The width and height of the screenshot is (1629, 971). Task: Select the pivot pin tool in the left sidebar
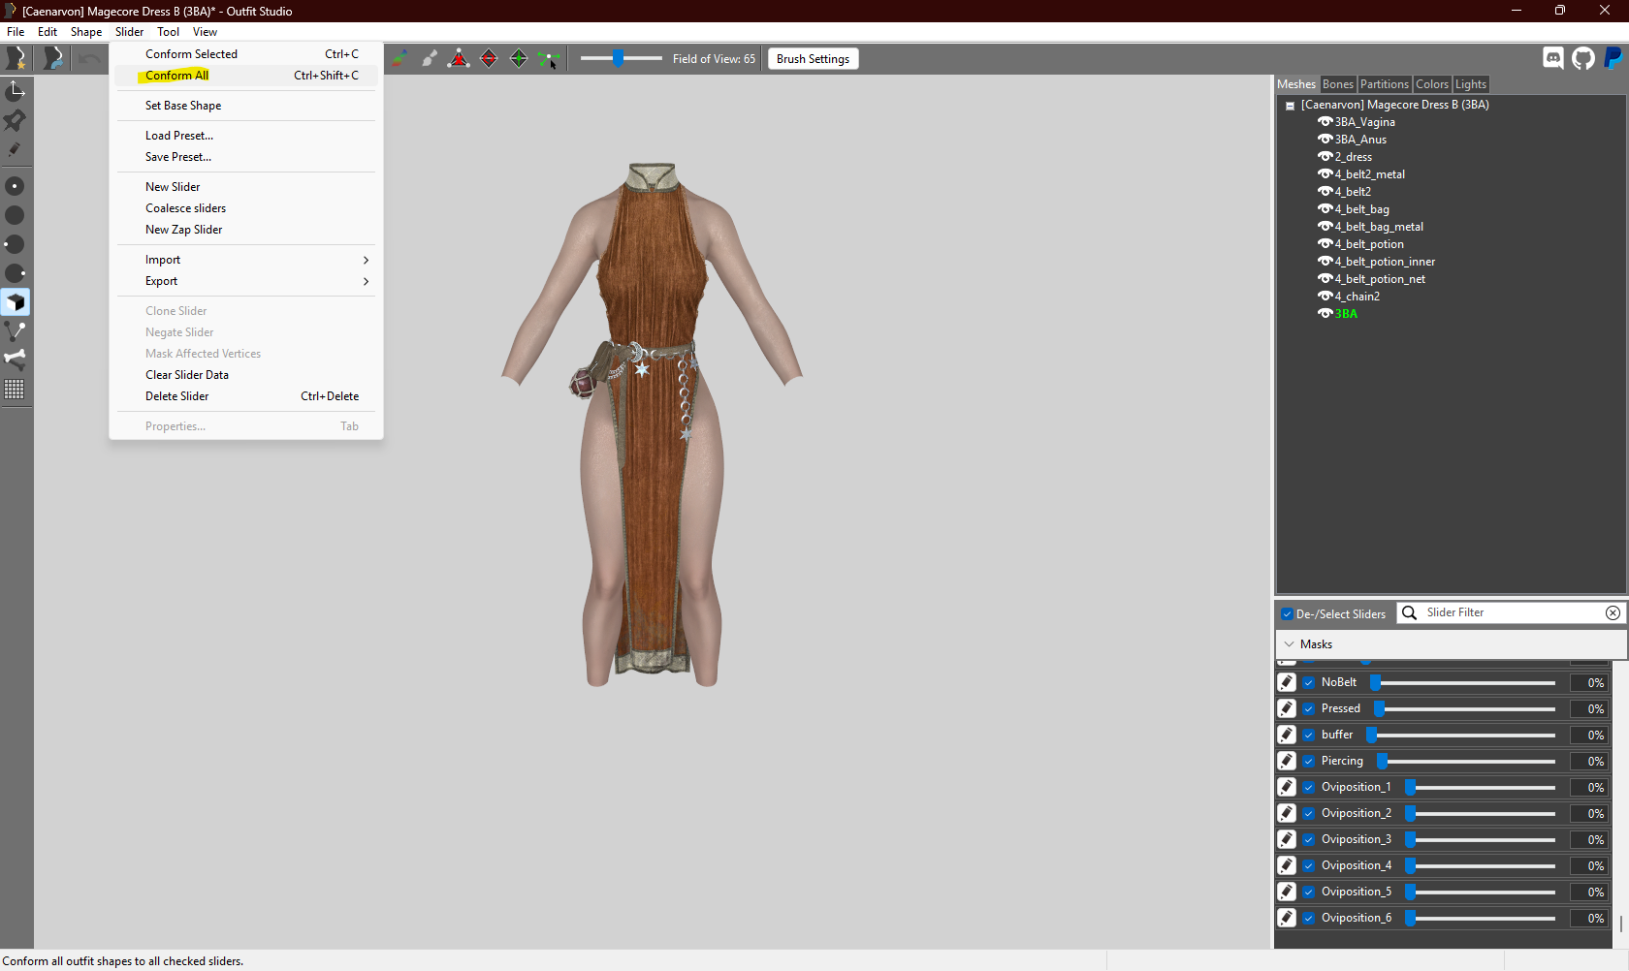pos(15,120)
